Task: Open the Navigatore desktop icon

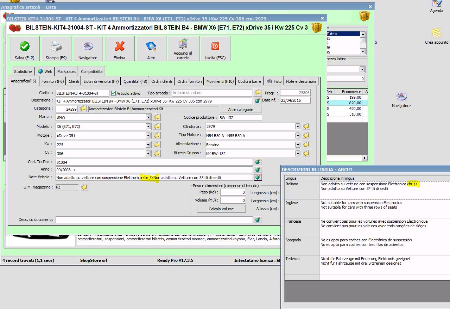Action: coord(401,100)
